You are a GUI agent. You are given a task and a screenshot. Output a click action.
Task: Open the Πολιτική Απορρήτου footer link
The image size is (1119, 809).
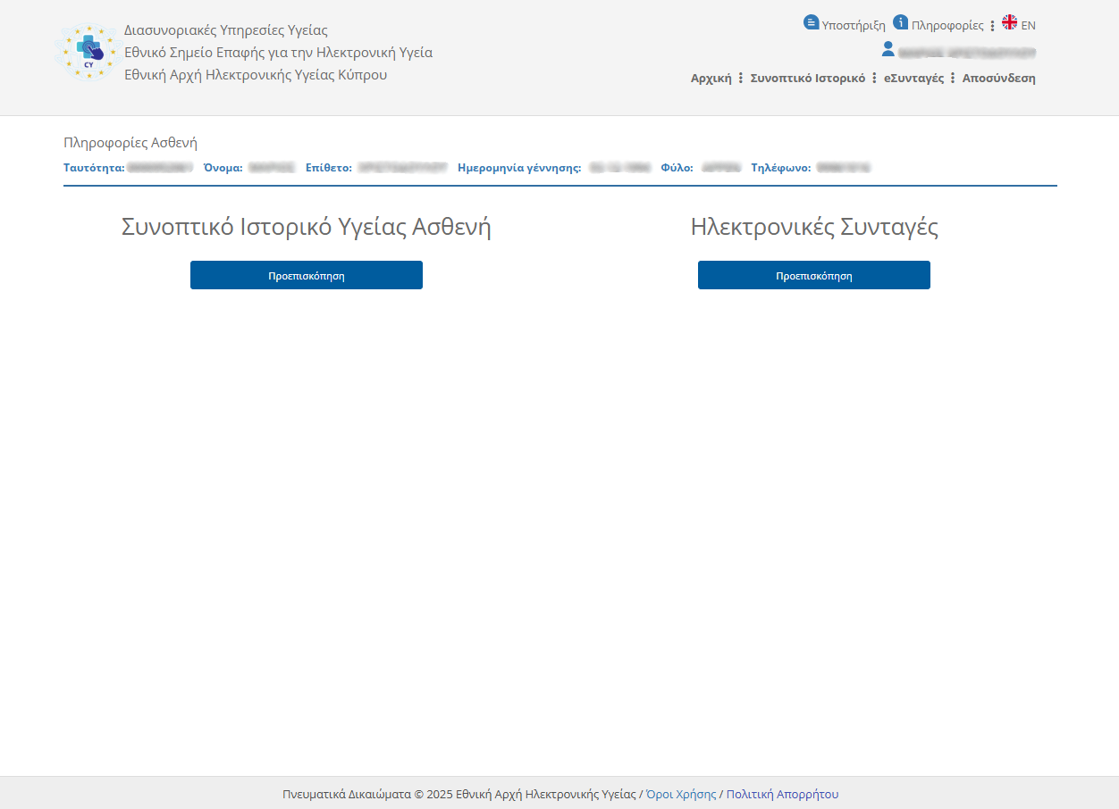[x=782, y=794]
